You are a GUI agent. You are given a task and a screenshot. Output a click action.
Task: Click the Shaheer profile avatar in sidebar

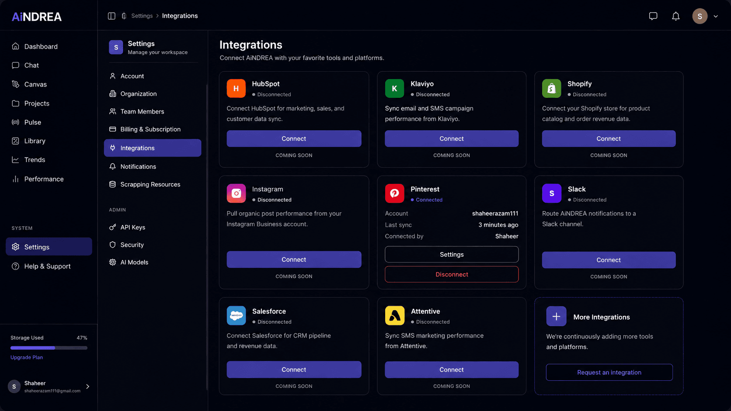[x=14, y=387]
